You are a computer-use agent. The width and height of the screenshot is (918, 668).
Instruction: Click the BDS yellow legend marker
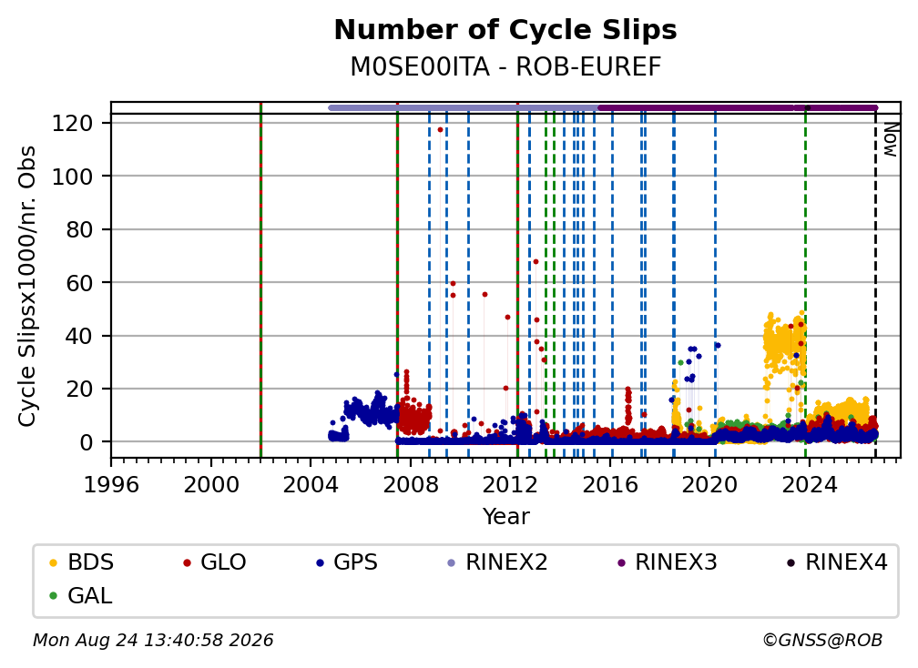[x=53, y=562]
